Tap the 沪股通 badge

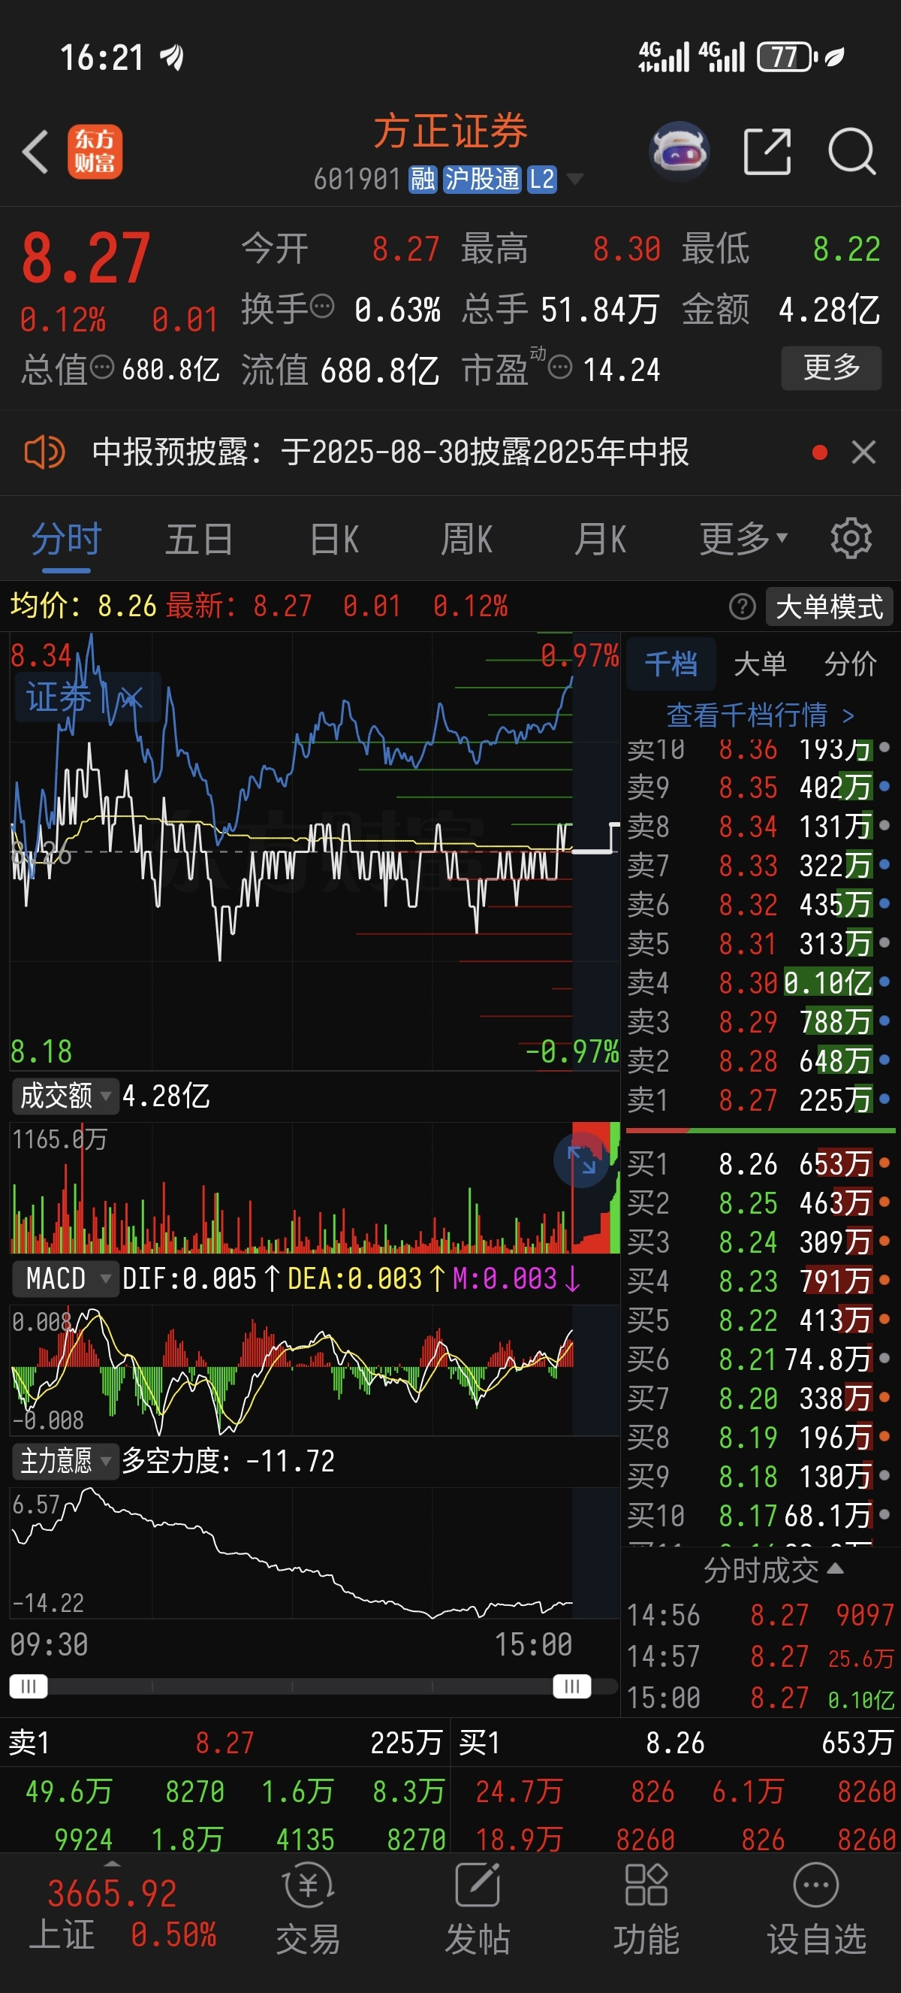coord(481,180)
